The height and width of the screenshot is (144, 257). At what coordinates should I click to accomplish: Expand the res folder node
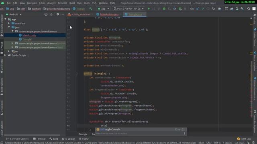click(9, 51)
